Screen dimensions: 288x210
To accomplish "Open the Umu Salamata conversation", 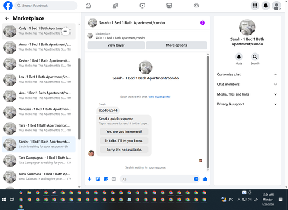I will 39,177.
